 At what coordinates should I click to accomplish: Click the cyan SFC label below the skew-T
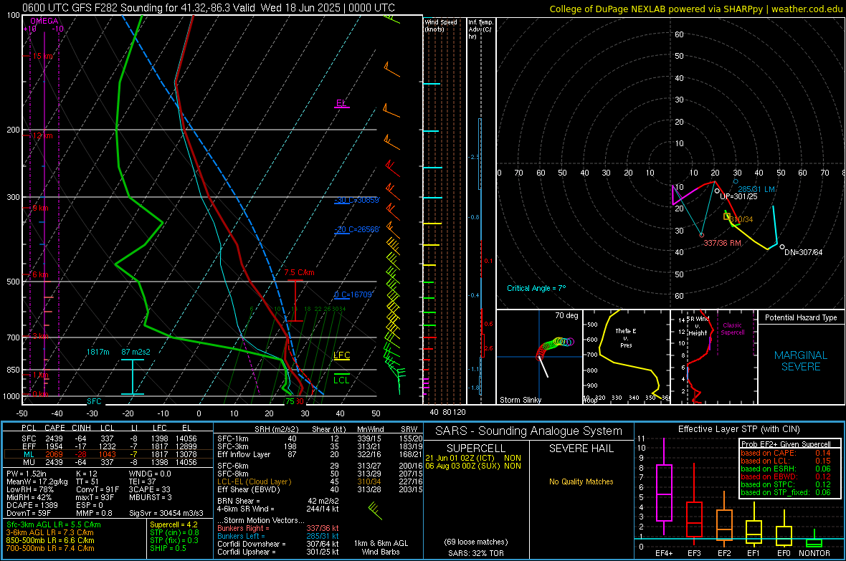[x=94, y=401]
